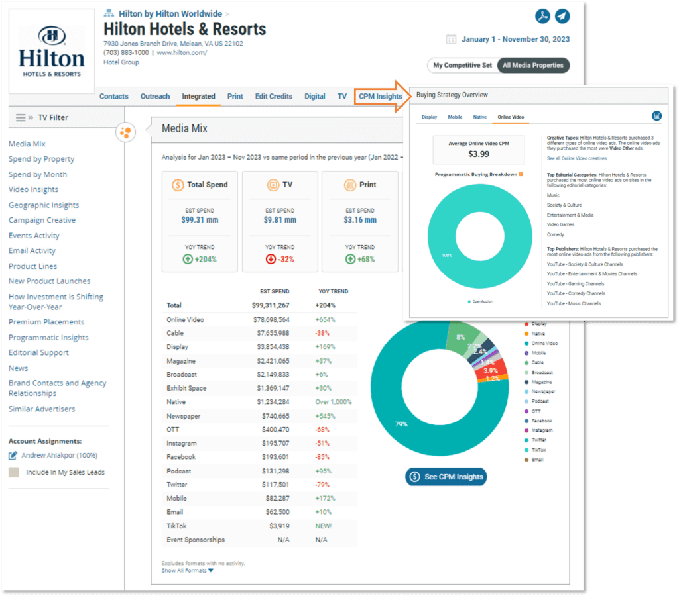Click the Hilton Hotels & Resorts logo

pos(52,51)
